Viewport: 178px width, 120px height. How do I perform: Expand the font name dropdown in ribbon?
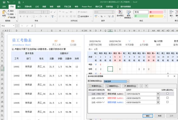coord(43,12)
